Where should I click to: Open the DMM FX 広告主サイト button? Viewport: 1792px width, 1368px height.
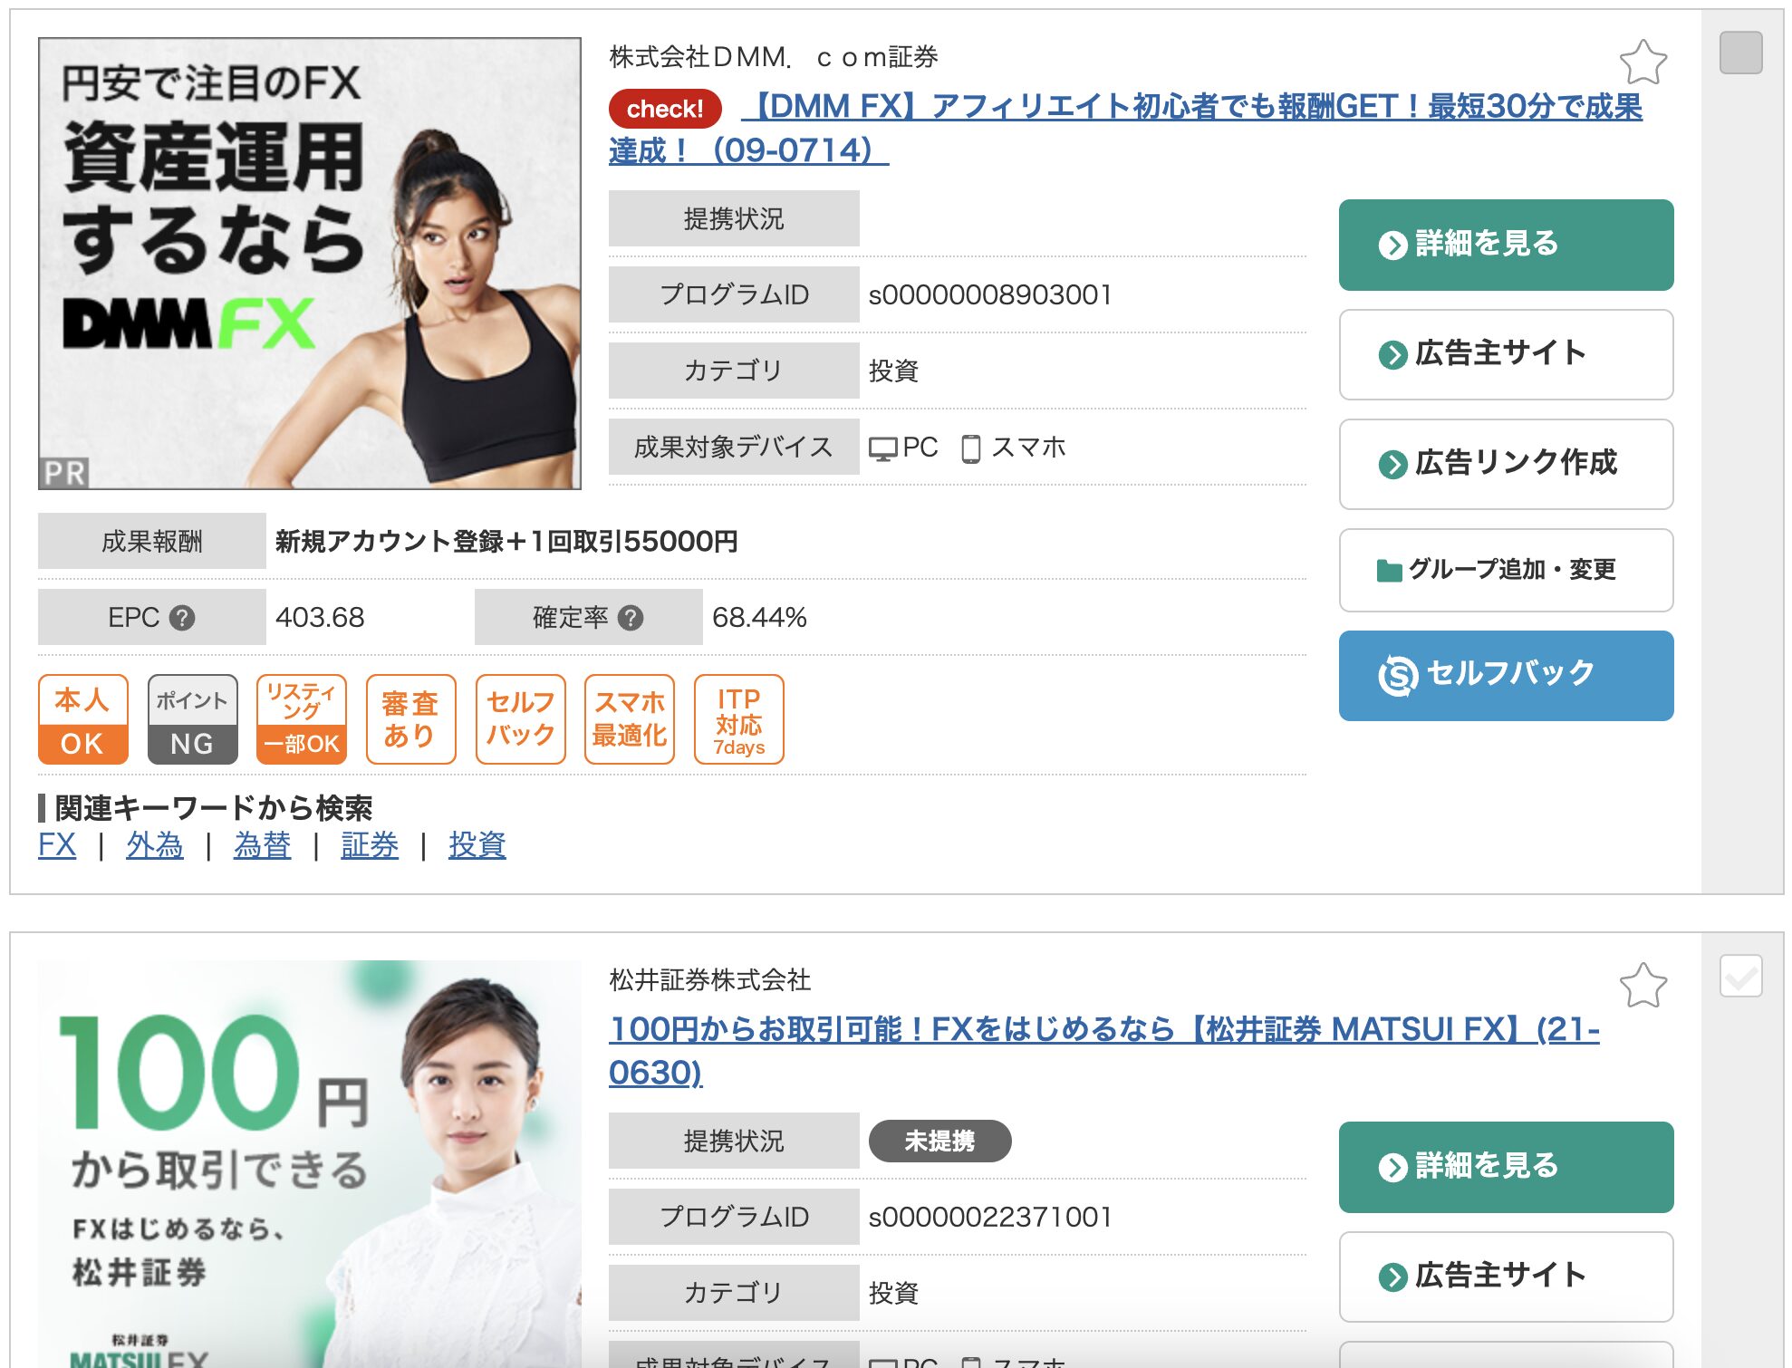pos(1506,354)
